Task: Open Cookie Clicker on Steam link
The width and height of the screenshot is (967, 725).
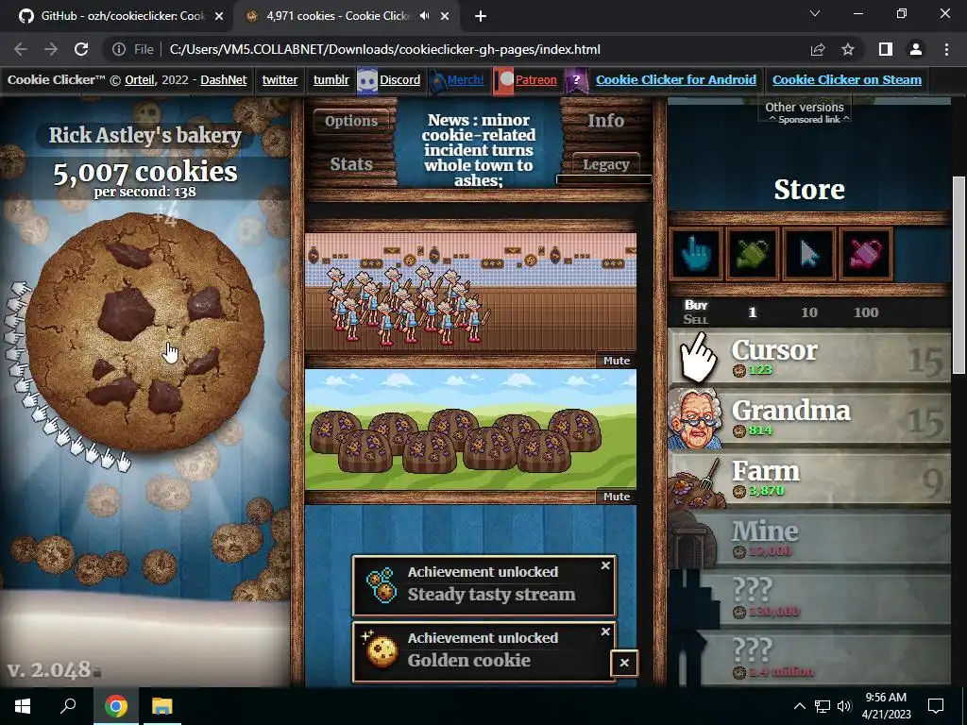Action: click(847, 79)
